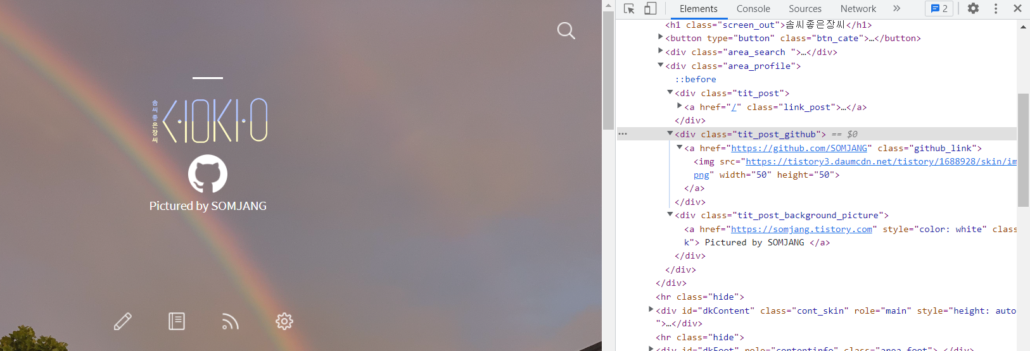Viewport: 1030px width, 351px height.
Task: Expand the area_search div node
Action: (661, 51)
